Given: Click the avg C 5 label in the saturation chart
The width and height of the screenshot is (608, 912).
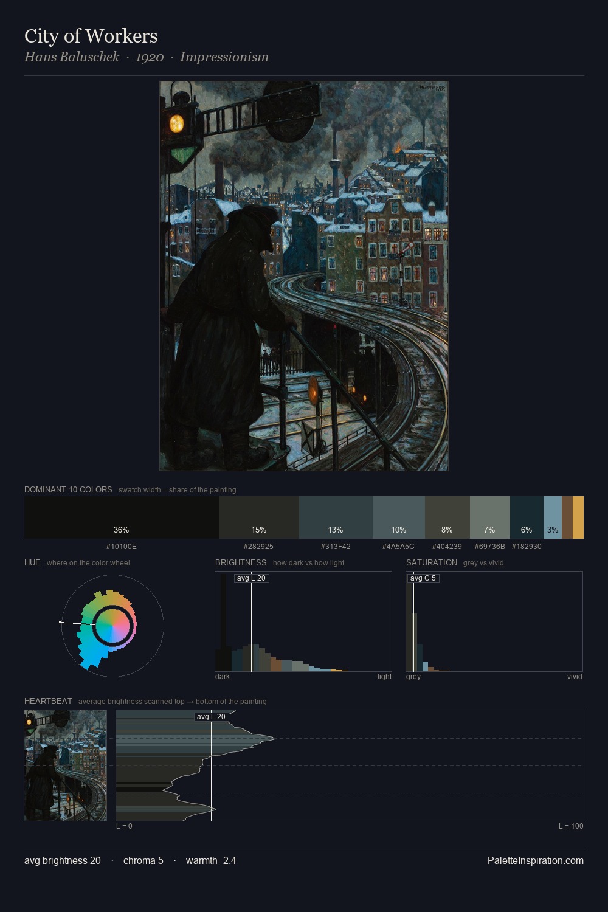Looking at the screenshot, I should 423,578.
